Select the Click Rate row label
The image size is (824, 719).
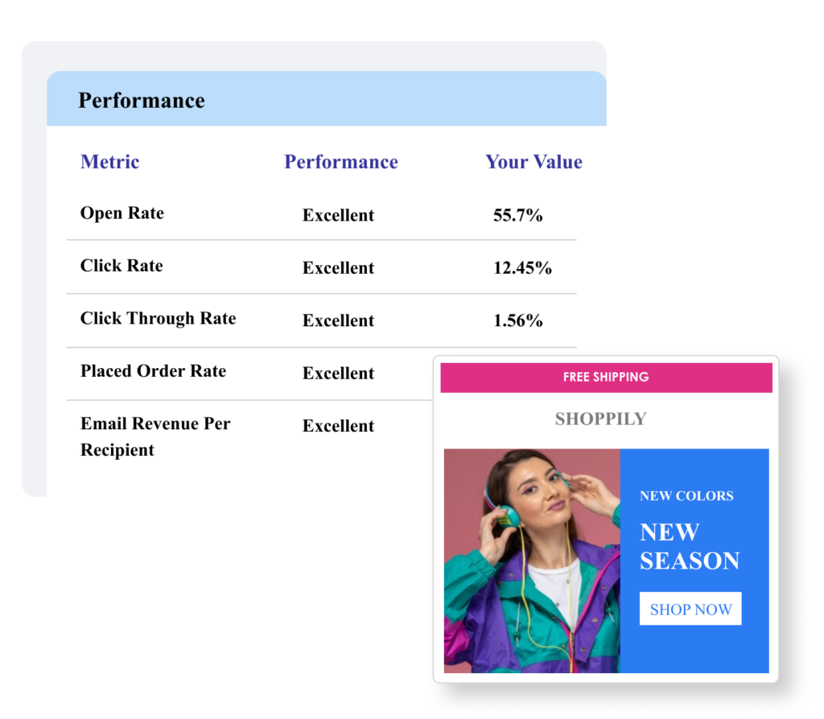point(122,266)
